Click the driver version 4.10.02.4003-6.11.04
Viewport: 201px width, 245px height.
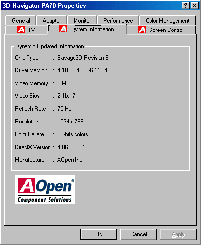click(82, 70)
